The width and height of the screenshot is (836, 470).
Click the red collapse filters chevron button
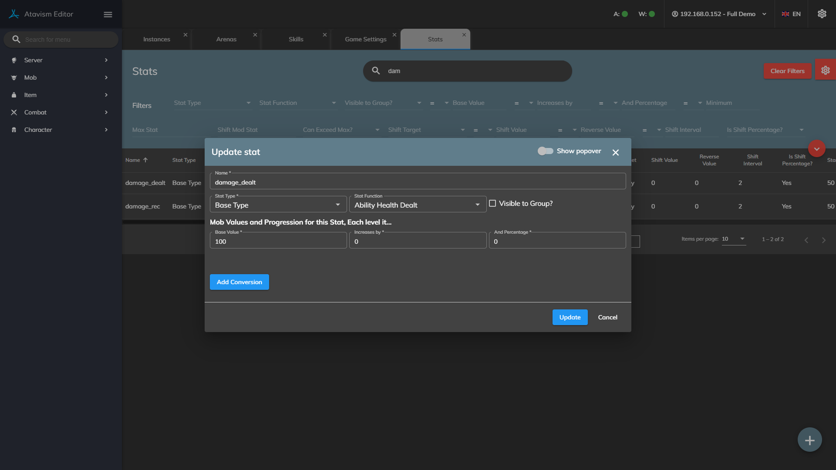point(816,149)
